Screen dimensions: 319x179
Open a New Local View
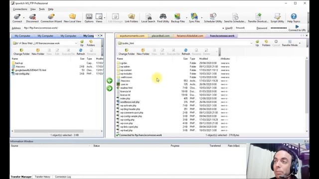[72, 18]
